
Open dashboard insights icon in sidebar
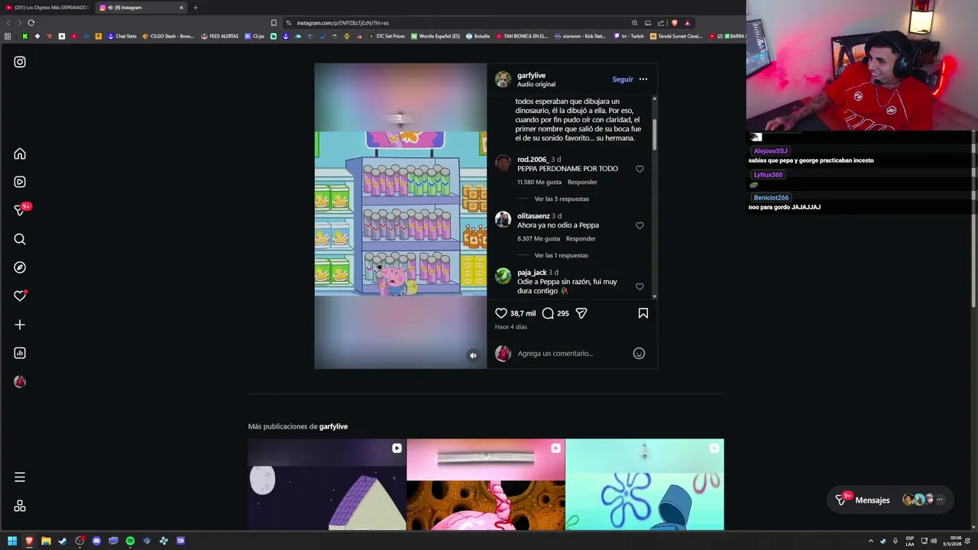pos(20,353)
